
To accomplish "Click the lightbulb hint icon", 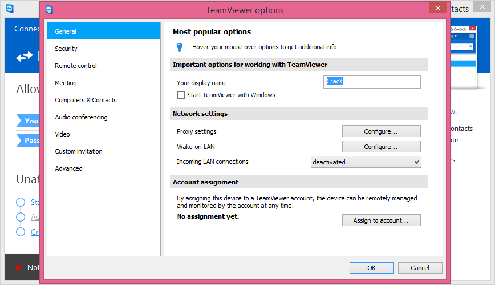I will coord(180,47).
